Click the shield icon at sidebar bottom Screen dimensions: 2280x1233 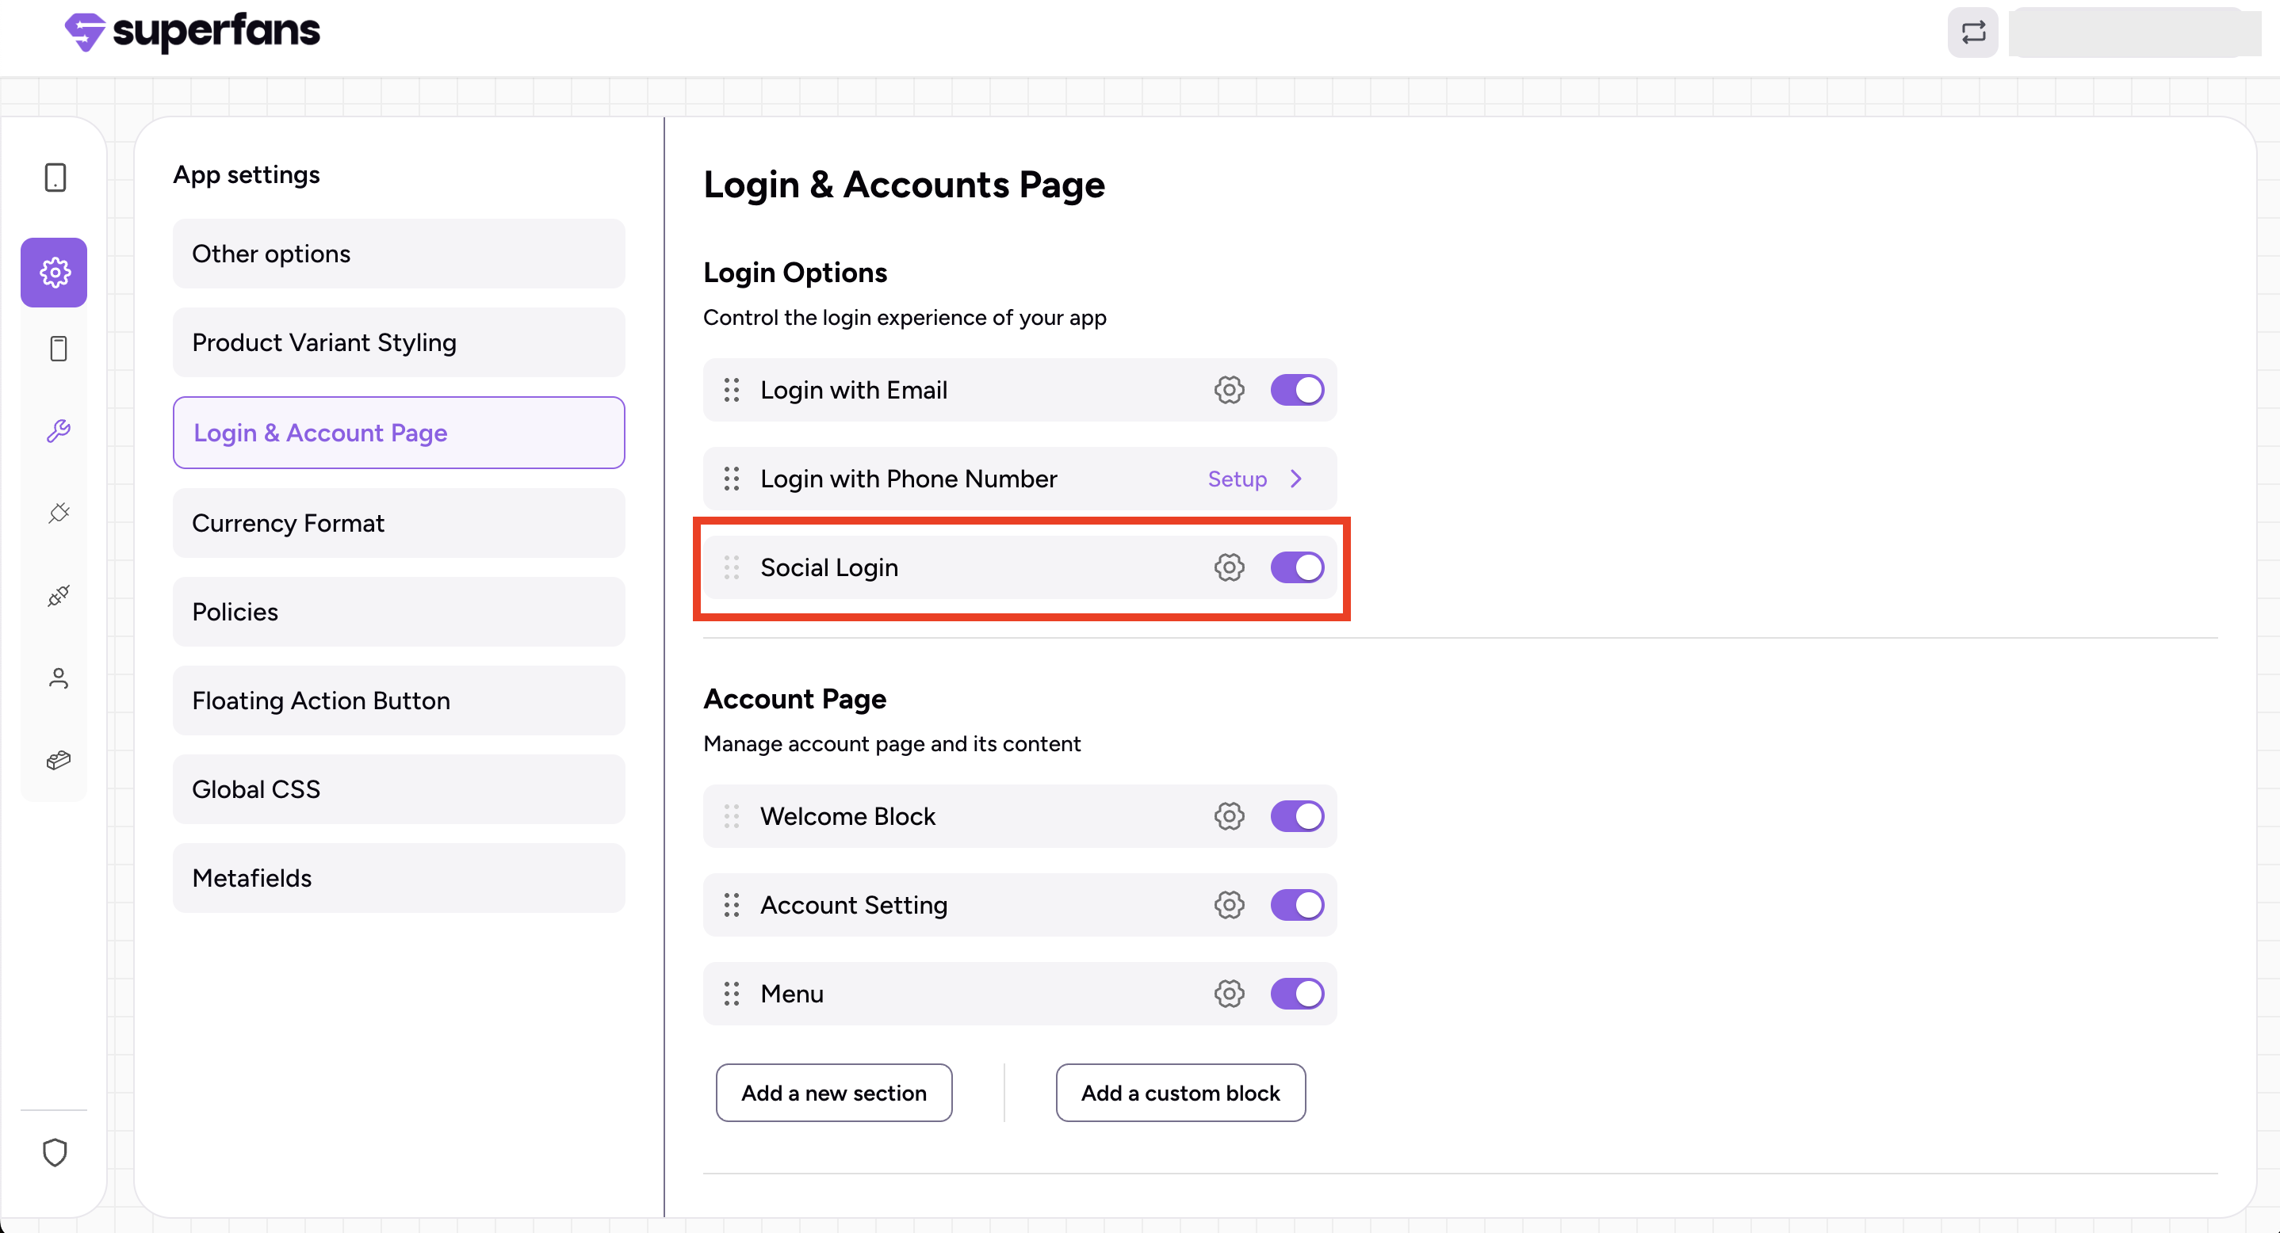pos(55,1151)
